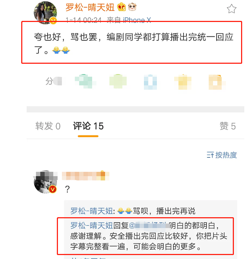249x259 pixels.
Task: Click the blurred blue share icon
Action: (x=150, y=82)
